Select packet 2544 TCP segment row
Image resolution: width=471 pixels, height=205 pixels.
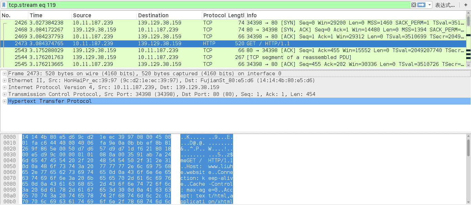pos(233,57)
